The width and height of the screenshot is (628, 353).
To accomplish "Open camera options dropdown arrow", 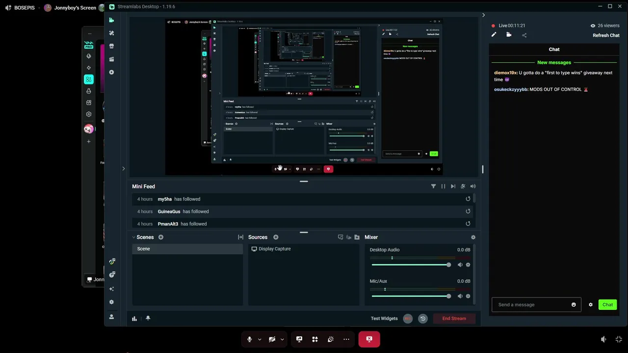I will [282, 339].
